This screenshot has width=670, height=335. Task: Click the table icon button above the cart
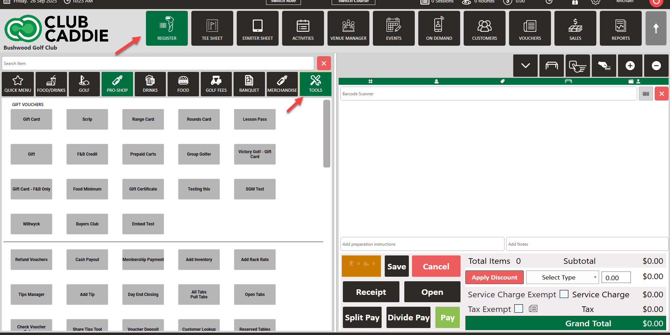click(551, 66)
